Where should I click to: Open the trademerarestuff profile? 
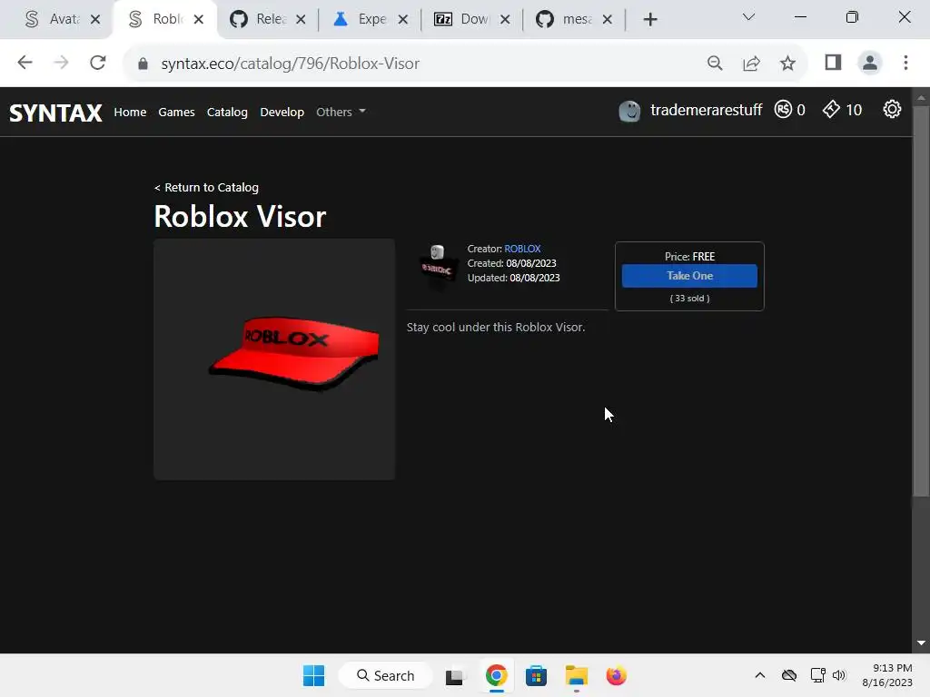pos(706,110)
